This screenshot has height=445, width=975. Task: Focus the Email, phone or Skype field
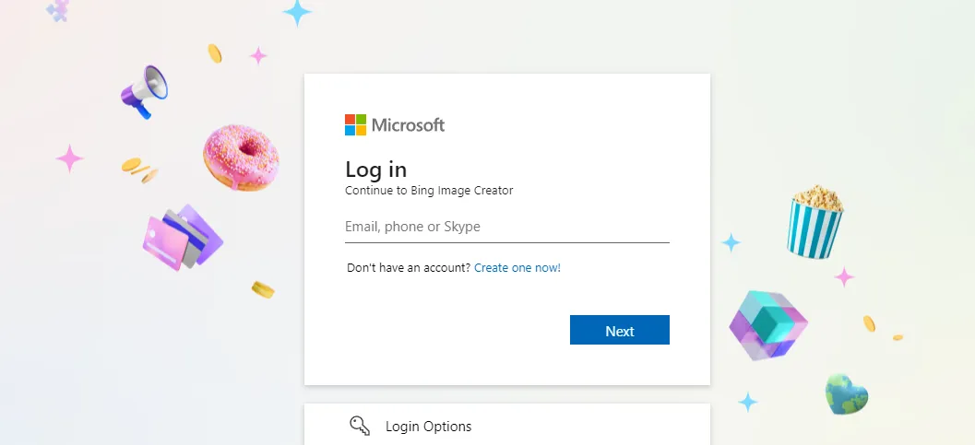coord(506,227)
